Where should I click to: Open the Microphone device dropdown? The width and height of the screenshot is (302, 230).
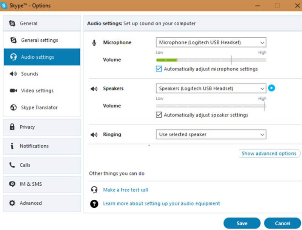coord(211,42)
